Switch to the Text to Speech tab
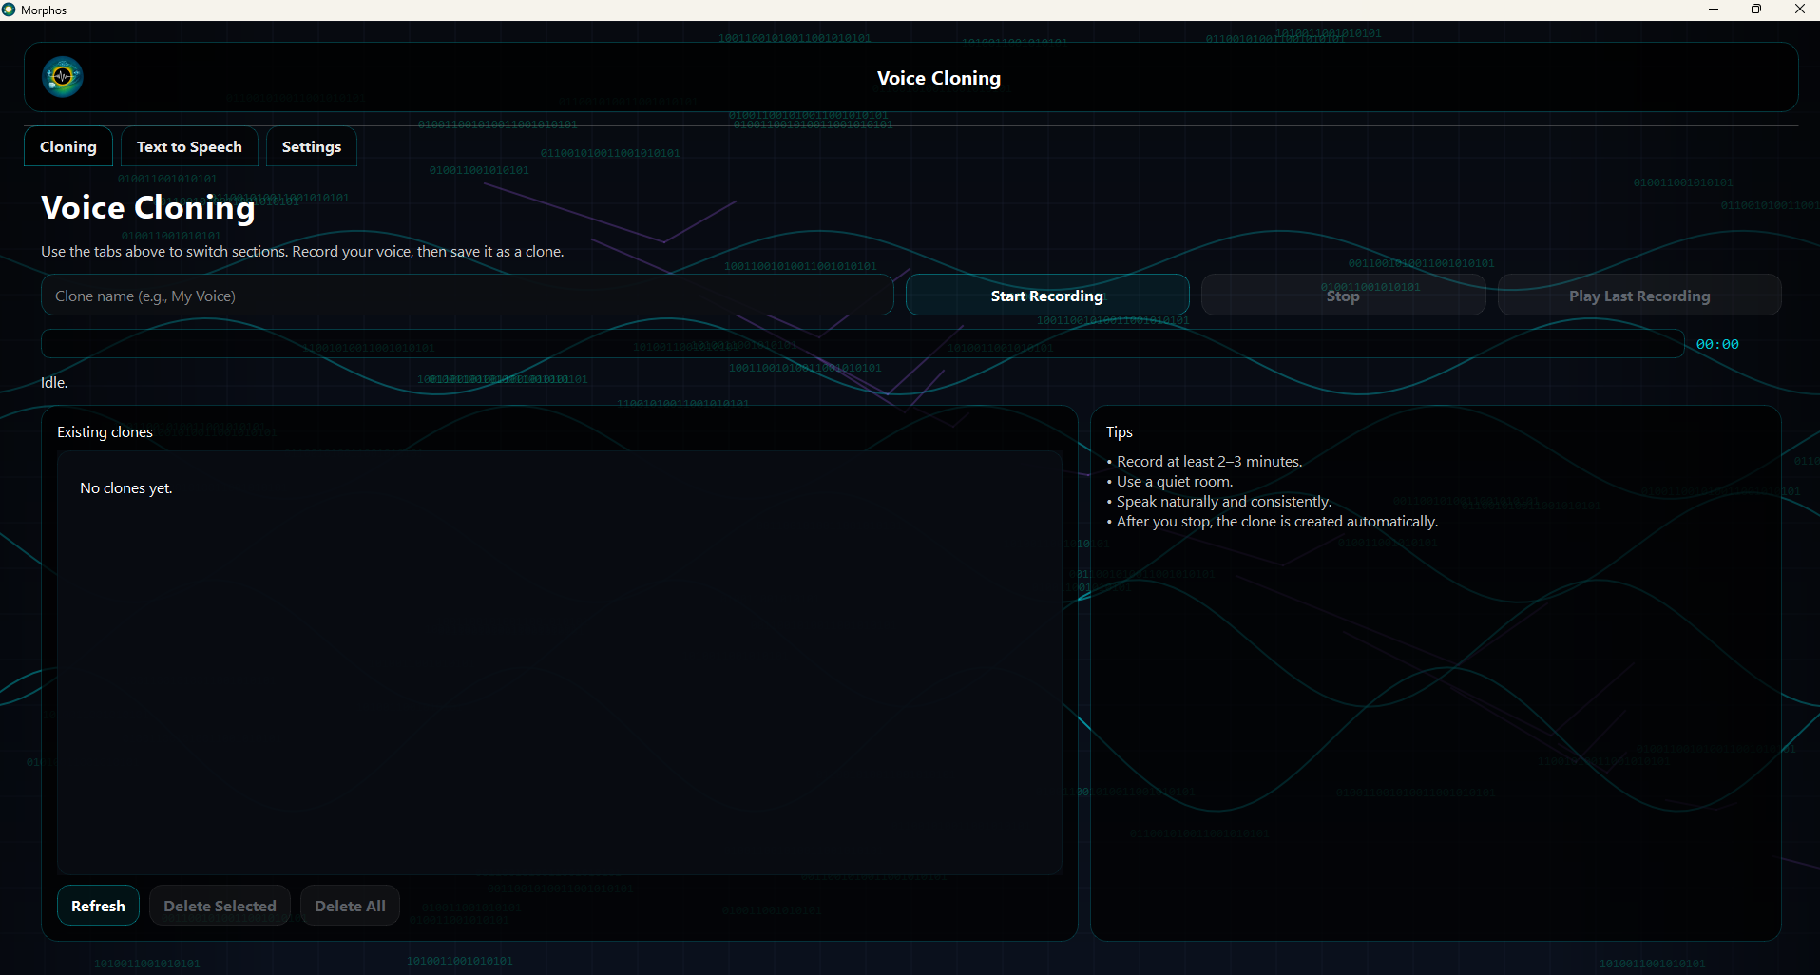This screenshot has width=1820, height=975. [188, 146]
